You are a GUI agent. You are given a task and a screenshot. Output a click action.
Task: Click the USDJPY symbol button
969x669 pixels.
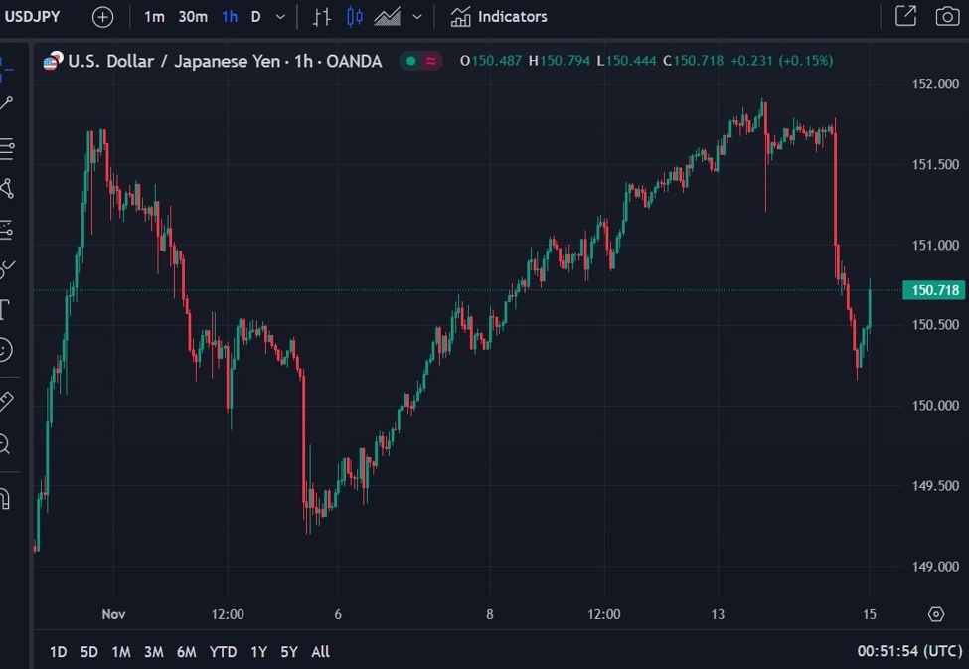pyautogui.click(x=35, y=16)
